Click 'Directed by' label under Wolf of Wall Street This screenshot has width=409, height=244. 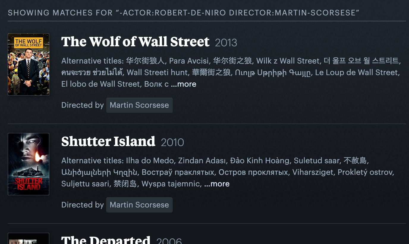(82, 105)
